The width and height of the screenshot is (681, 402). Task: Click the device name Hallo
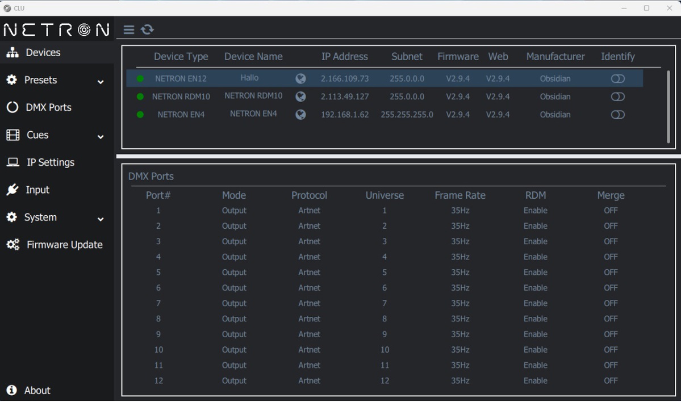pyautogui.click(x=249, y=78)
